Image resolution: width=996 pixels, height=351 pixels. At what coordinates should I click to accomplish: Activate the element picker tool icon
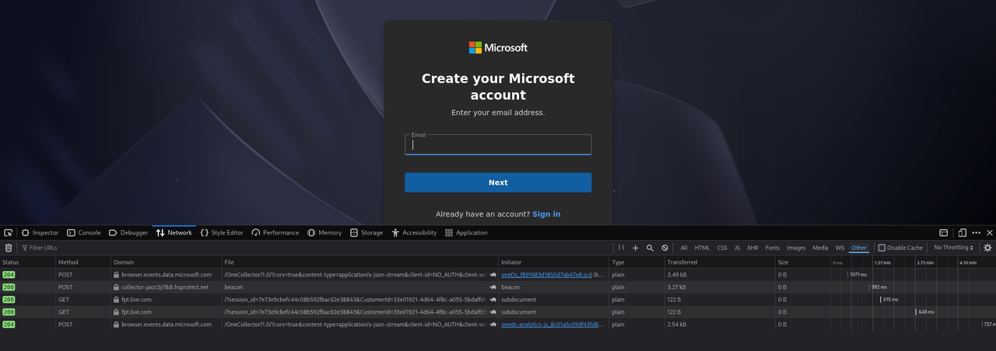click(x=9, y=232)
